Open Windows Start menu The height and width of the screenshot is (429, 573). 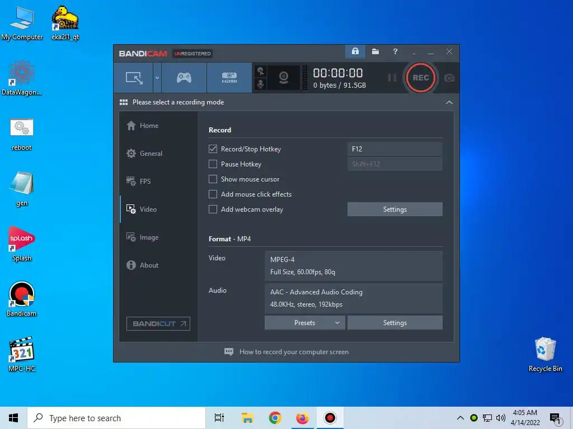click(13, 418)
